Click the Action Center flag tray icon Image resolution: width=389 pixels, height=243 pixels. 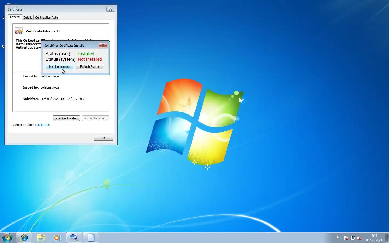coord(346,238)
